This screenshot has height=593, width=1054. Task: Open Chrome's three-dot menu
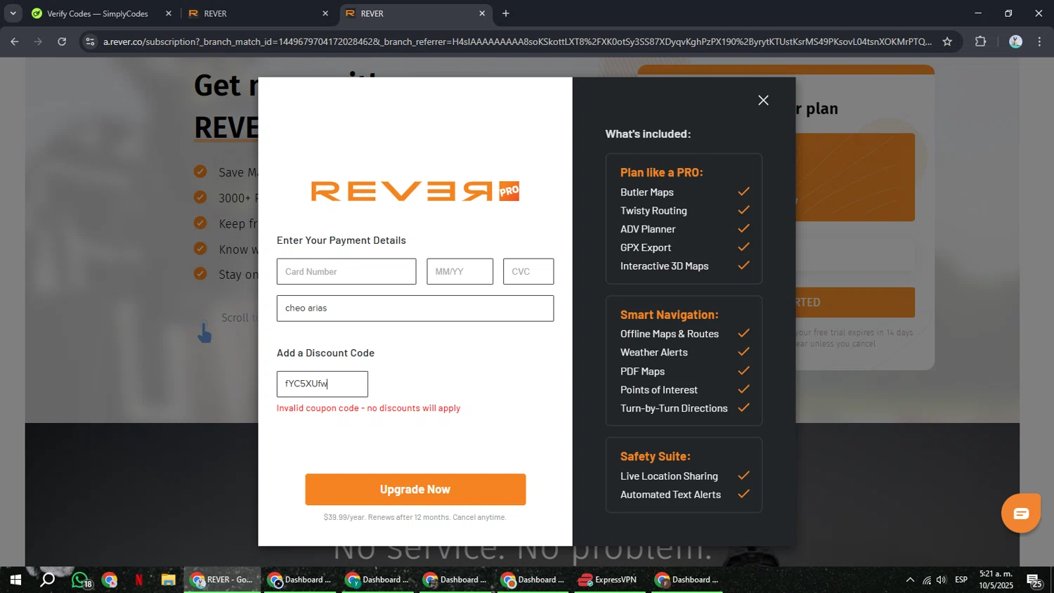(x=1039, y=41)
